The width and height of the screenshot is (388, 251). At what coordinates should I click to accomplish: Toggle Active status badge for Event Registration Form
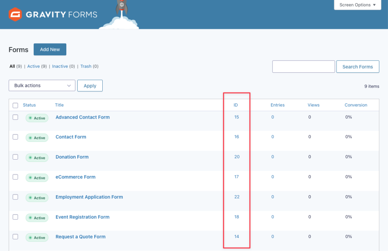pos(37,218)
